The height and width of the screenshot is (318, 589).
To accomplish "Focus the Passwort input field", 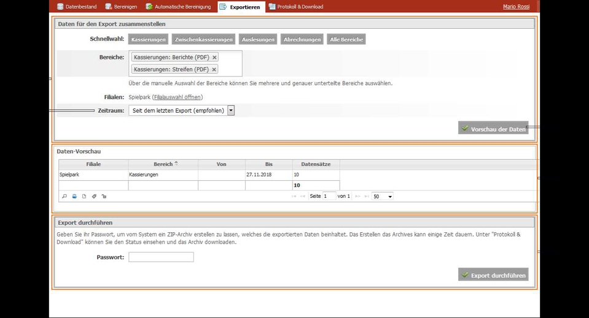I will (x=161, y=257).
